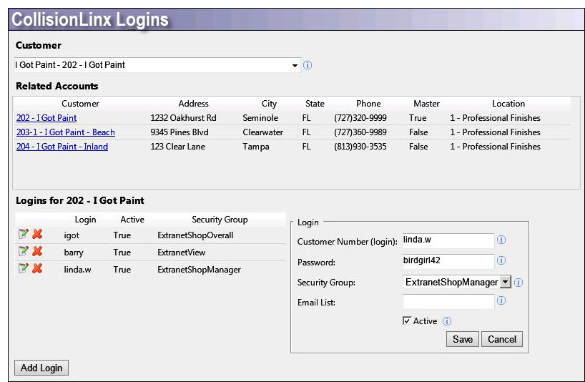Click info icon beside Customer dropdown
Image resolution: width=585 pixels, height=382 pixels.
308,65
